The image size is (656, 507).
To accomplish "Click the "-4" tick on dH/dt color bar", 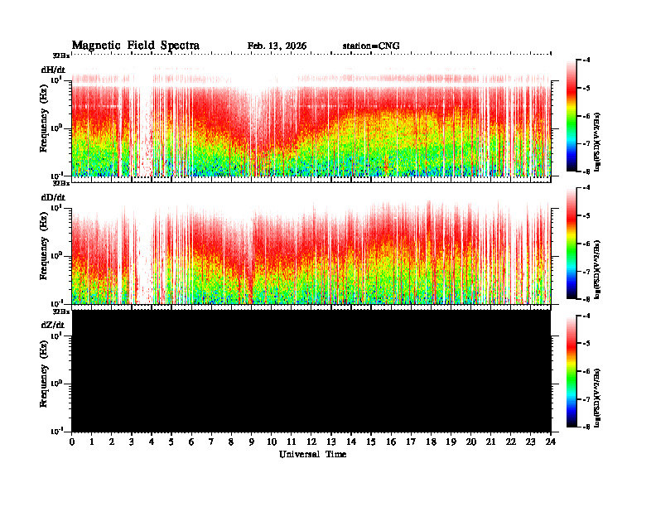I will pyautogui.click(x=586, y=60).
